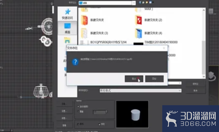Decline overwrite with the right No button
The height and width of the screenshot is (132, 219).
[154, 79]
